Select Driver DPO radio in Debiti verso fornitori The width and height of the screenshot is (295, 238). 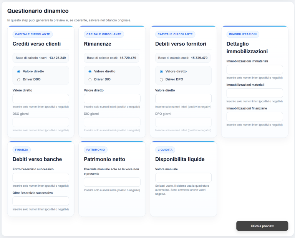pyautogui.click(x=161, y=80)
